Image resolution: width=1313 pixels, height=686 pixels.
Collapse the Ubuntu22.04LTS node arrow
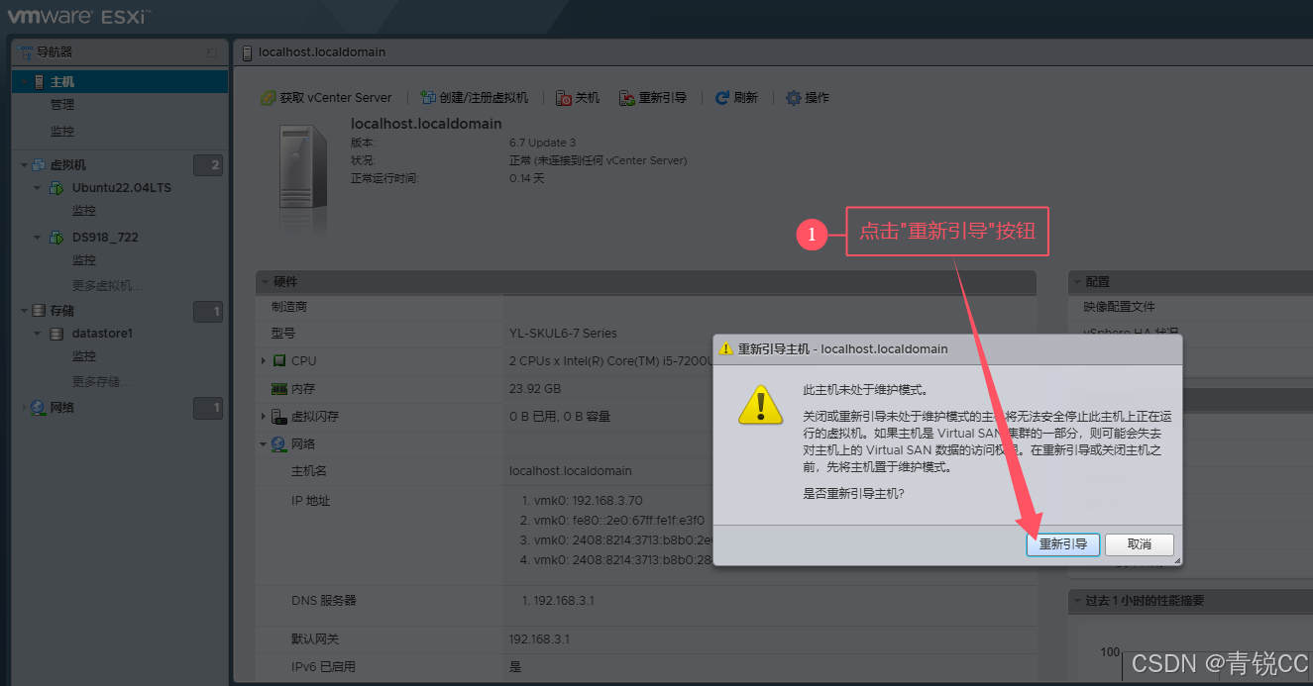coord(38,188)
